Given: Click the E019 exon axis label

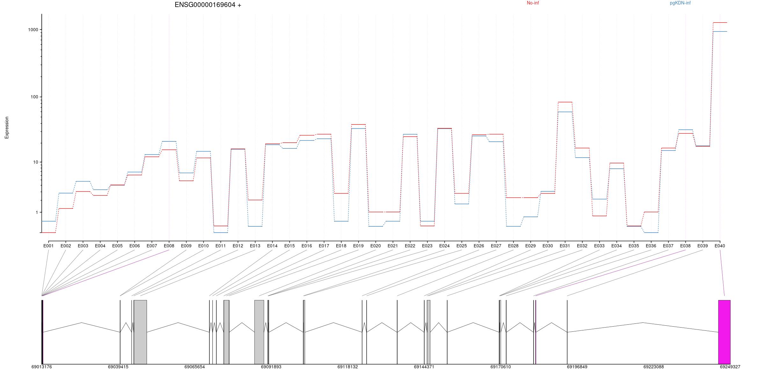Looking at the screenshot, I should [x=358, y=246].
